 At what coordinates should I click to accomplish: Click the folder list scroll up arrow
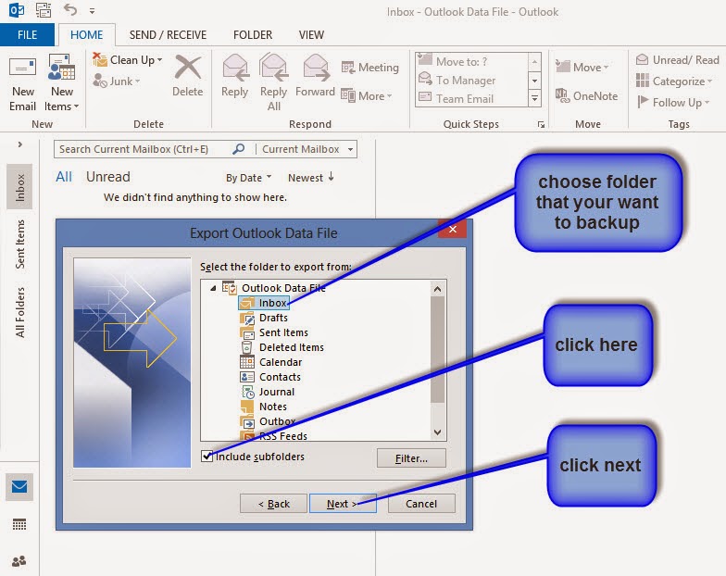tap(437, 289)
